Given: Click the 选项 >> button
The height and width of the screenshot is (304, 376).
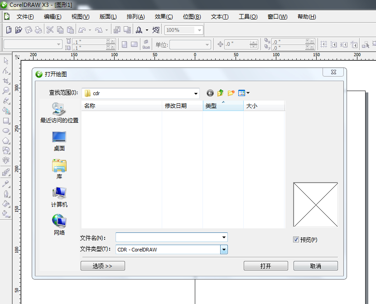Looking at the screenshot, I should tap(103, 266).
